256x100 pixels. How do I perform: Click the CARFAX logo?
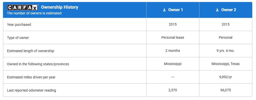coord(22,7)
